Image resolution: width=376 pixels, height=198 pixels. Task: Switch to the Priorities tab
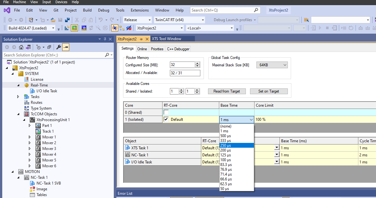[157, 49]
